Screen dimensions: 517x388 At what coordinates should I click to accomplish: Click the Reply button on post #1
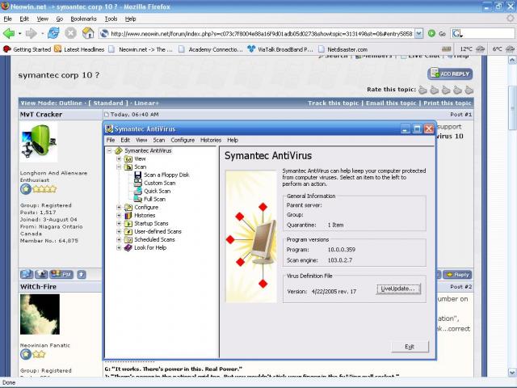pyautogui.click(x=458, y=275)
